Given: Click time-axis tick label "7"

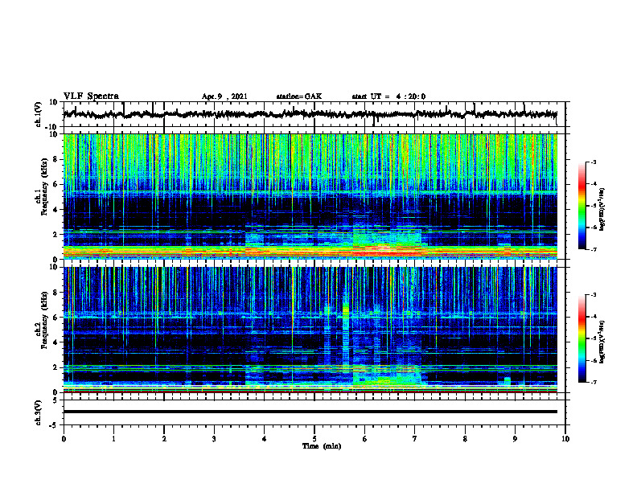Looking at the screenshot, I should click(415, 439).
